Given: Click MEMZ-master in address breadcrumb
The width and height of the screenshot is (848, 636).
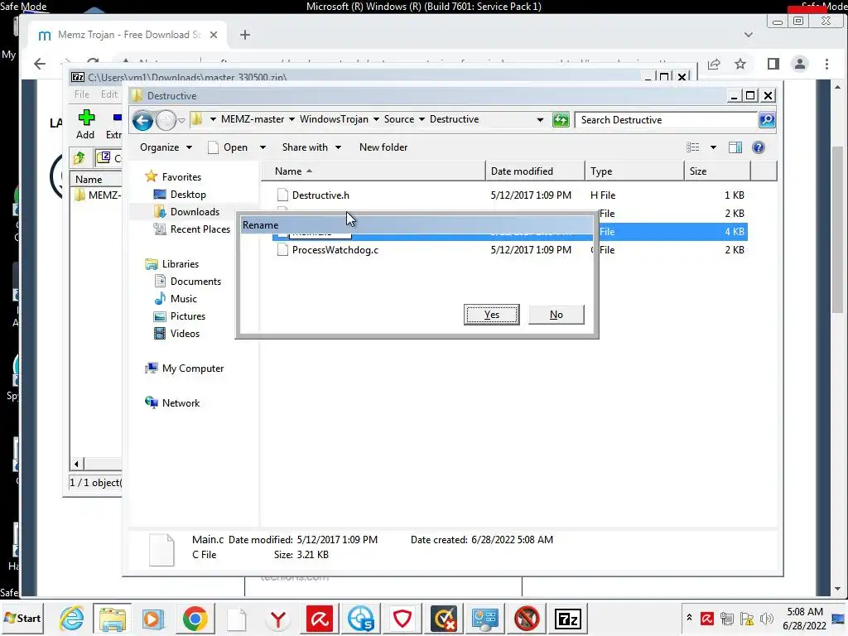Looking at the screenshot, I should point(253,119).
